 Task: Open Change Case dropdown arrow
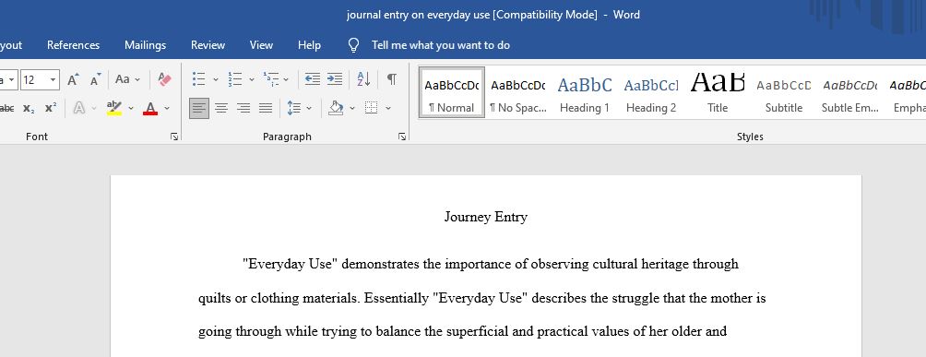click(x=137, y=79)
